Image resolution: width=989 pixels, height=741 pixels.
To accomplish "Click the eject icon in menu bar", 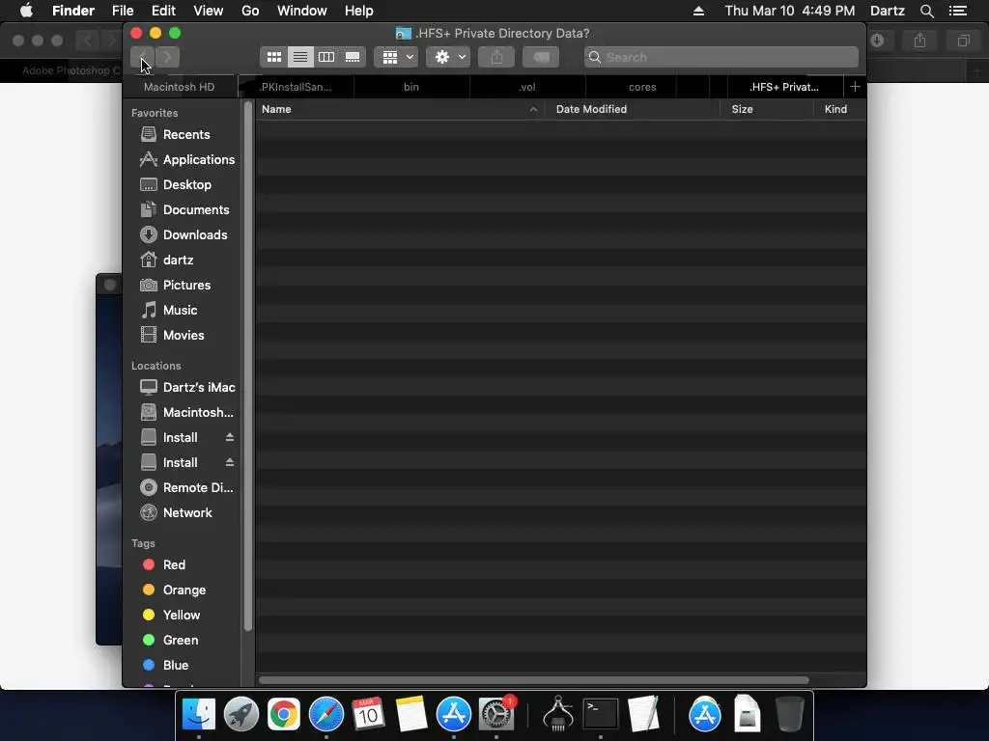I will coord(698,11).
